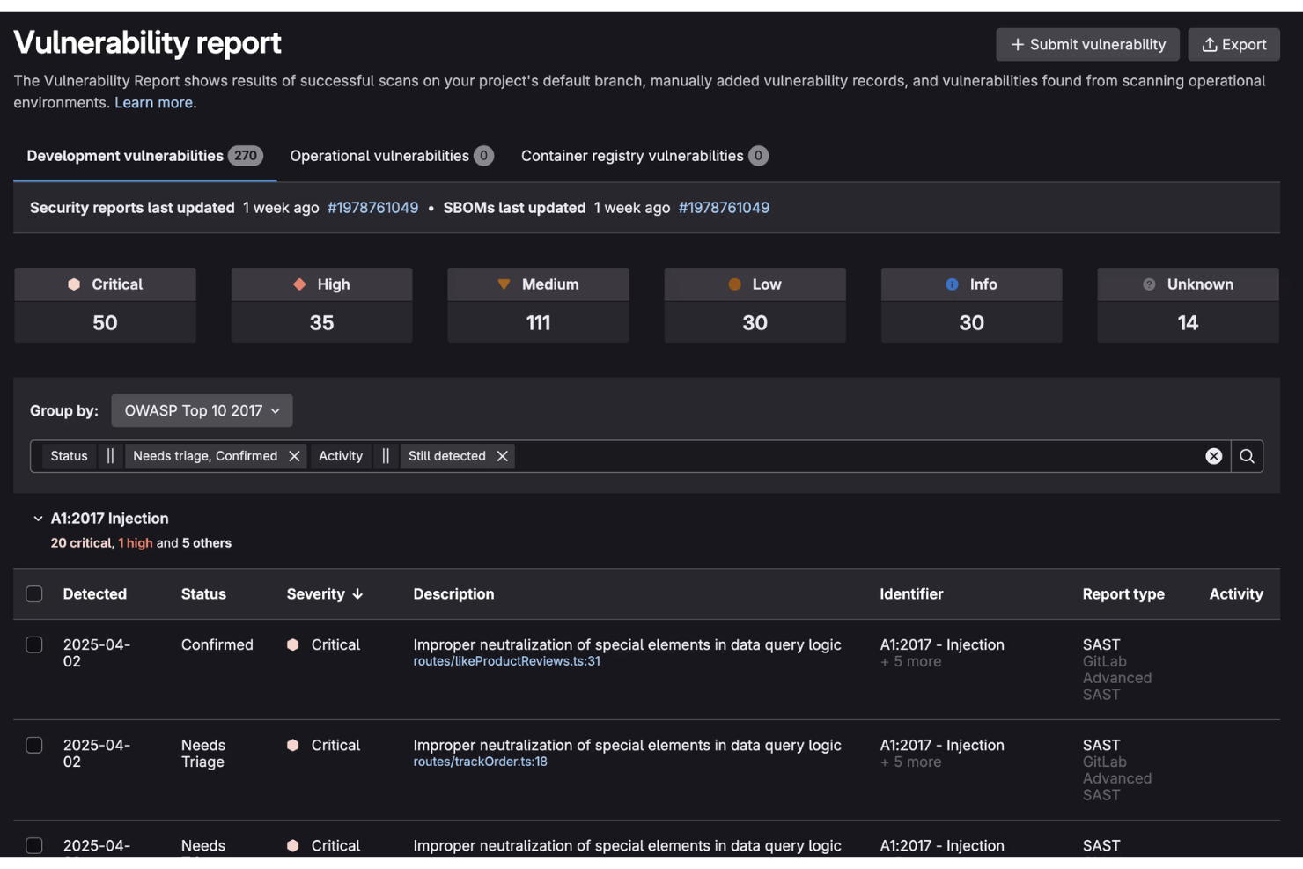Open the Learn more link
The height and width of the screenshot is (869, 1303).
154,102
